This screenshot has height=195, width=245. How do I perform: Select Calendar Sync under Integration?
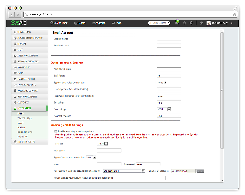pos(25,132)
